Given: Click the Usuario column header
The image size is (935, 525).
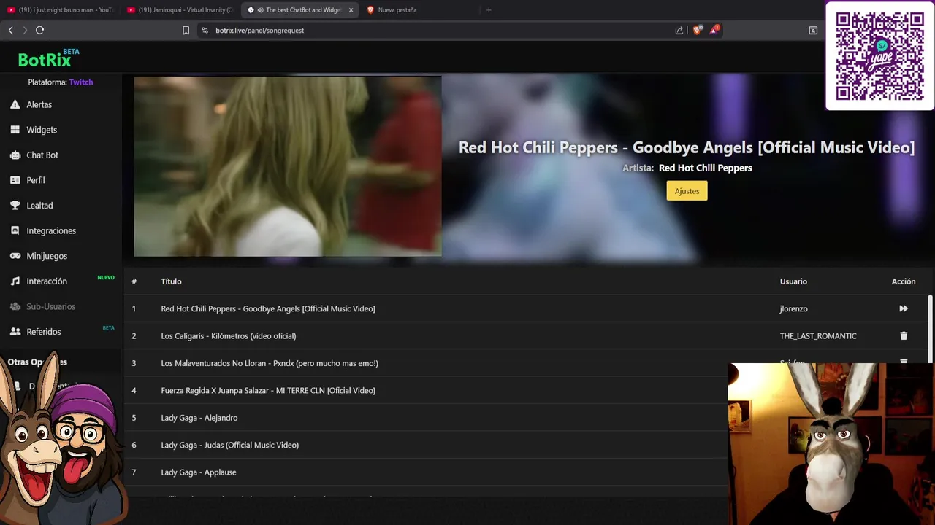Looking at the screenshot, I should coord(793,281).
